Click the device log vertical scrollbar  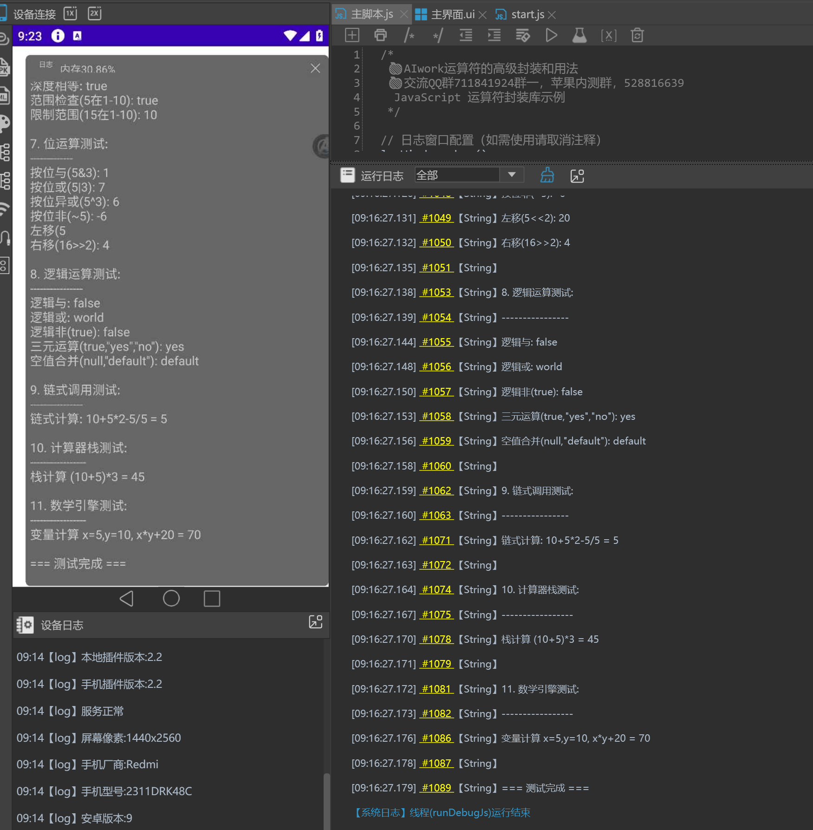coord(326,799)
